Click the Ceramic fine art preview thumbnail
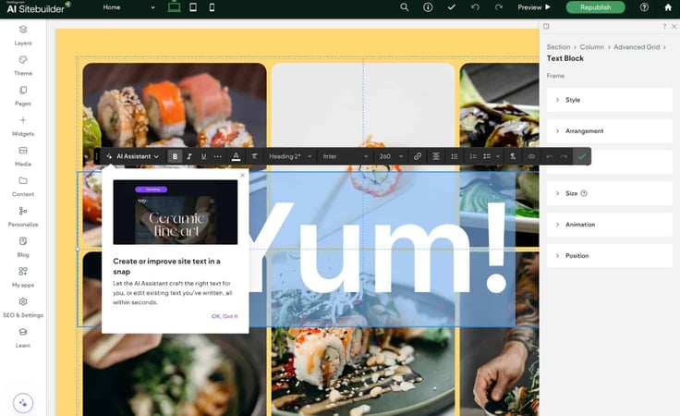The height and width of the screenshot is (416, 680). click(x=176, y=212)
